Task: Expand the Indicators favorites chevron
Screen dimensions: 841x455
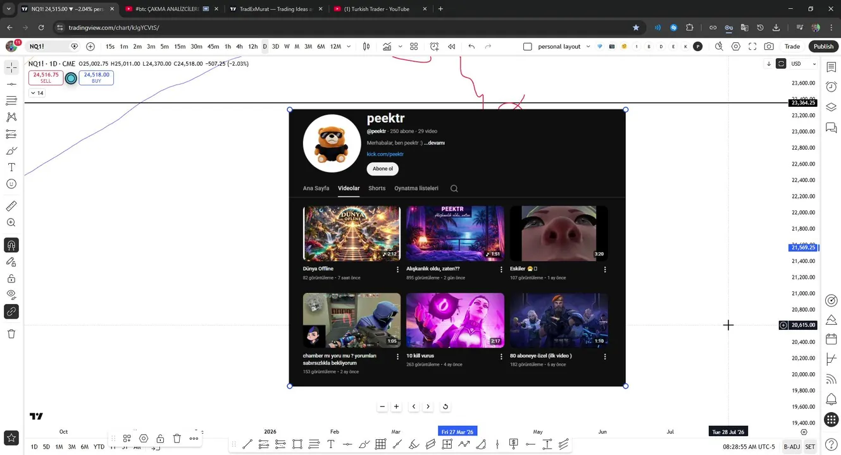Action: [400, 46]
